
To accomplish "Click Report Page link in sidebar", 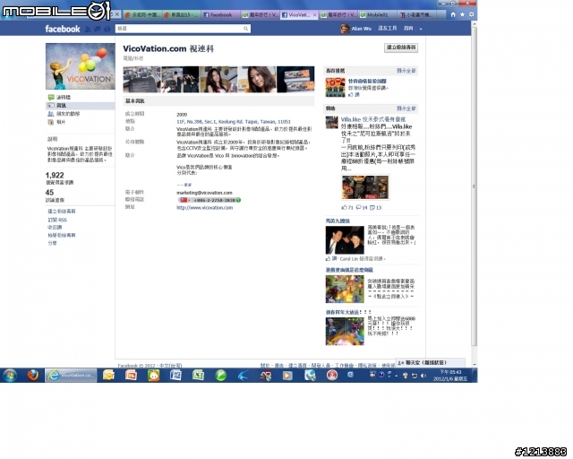I will (62, 235).
